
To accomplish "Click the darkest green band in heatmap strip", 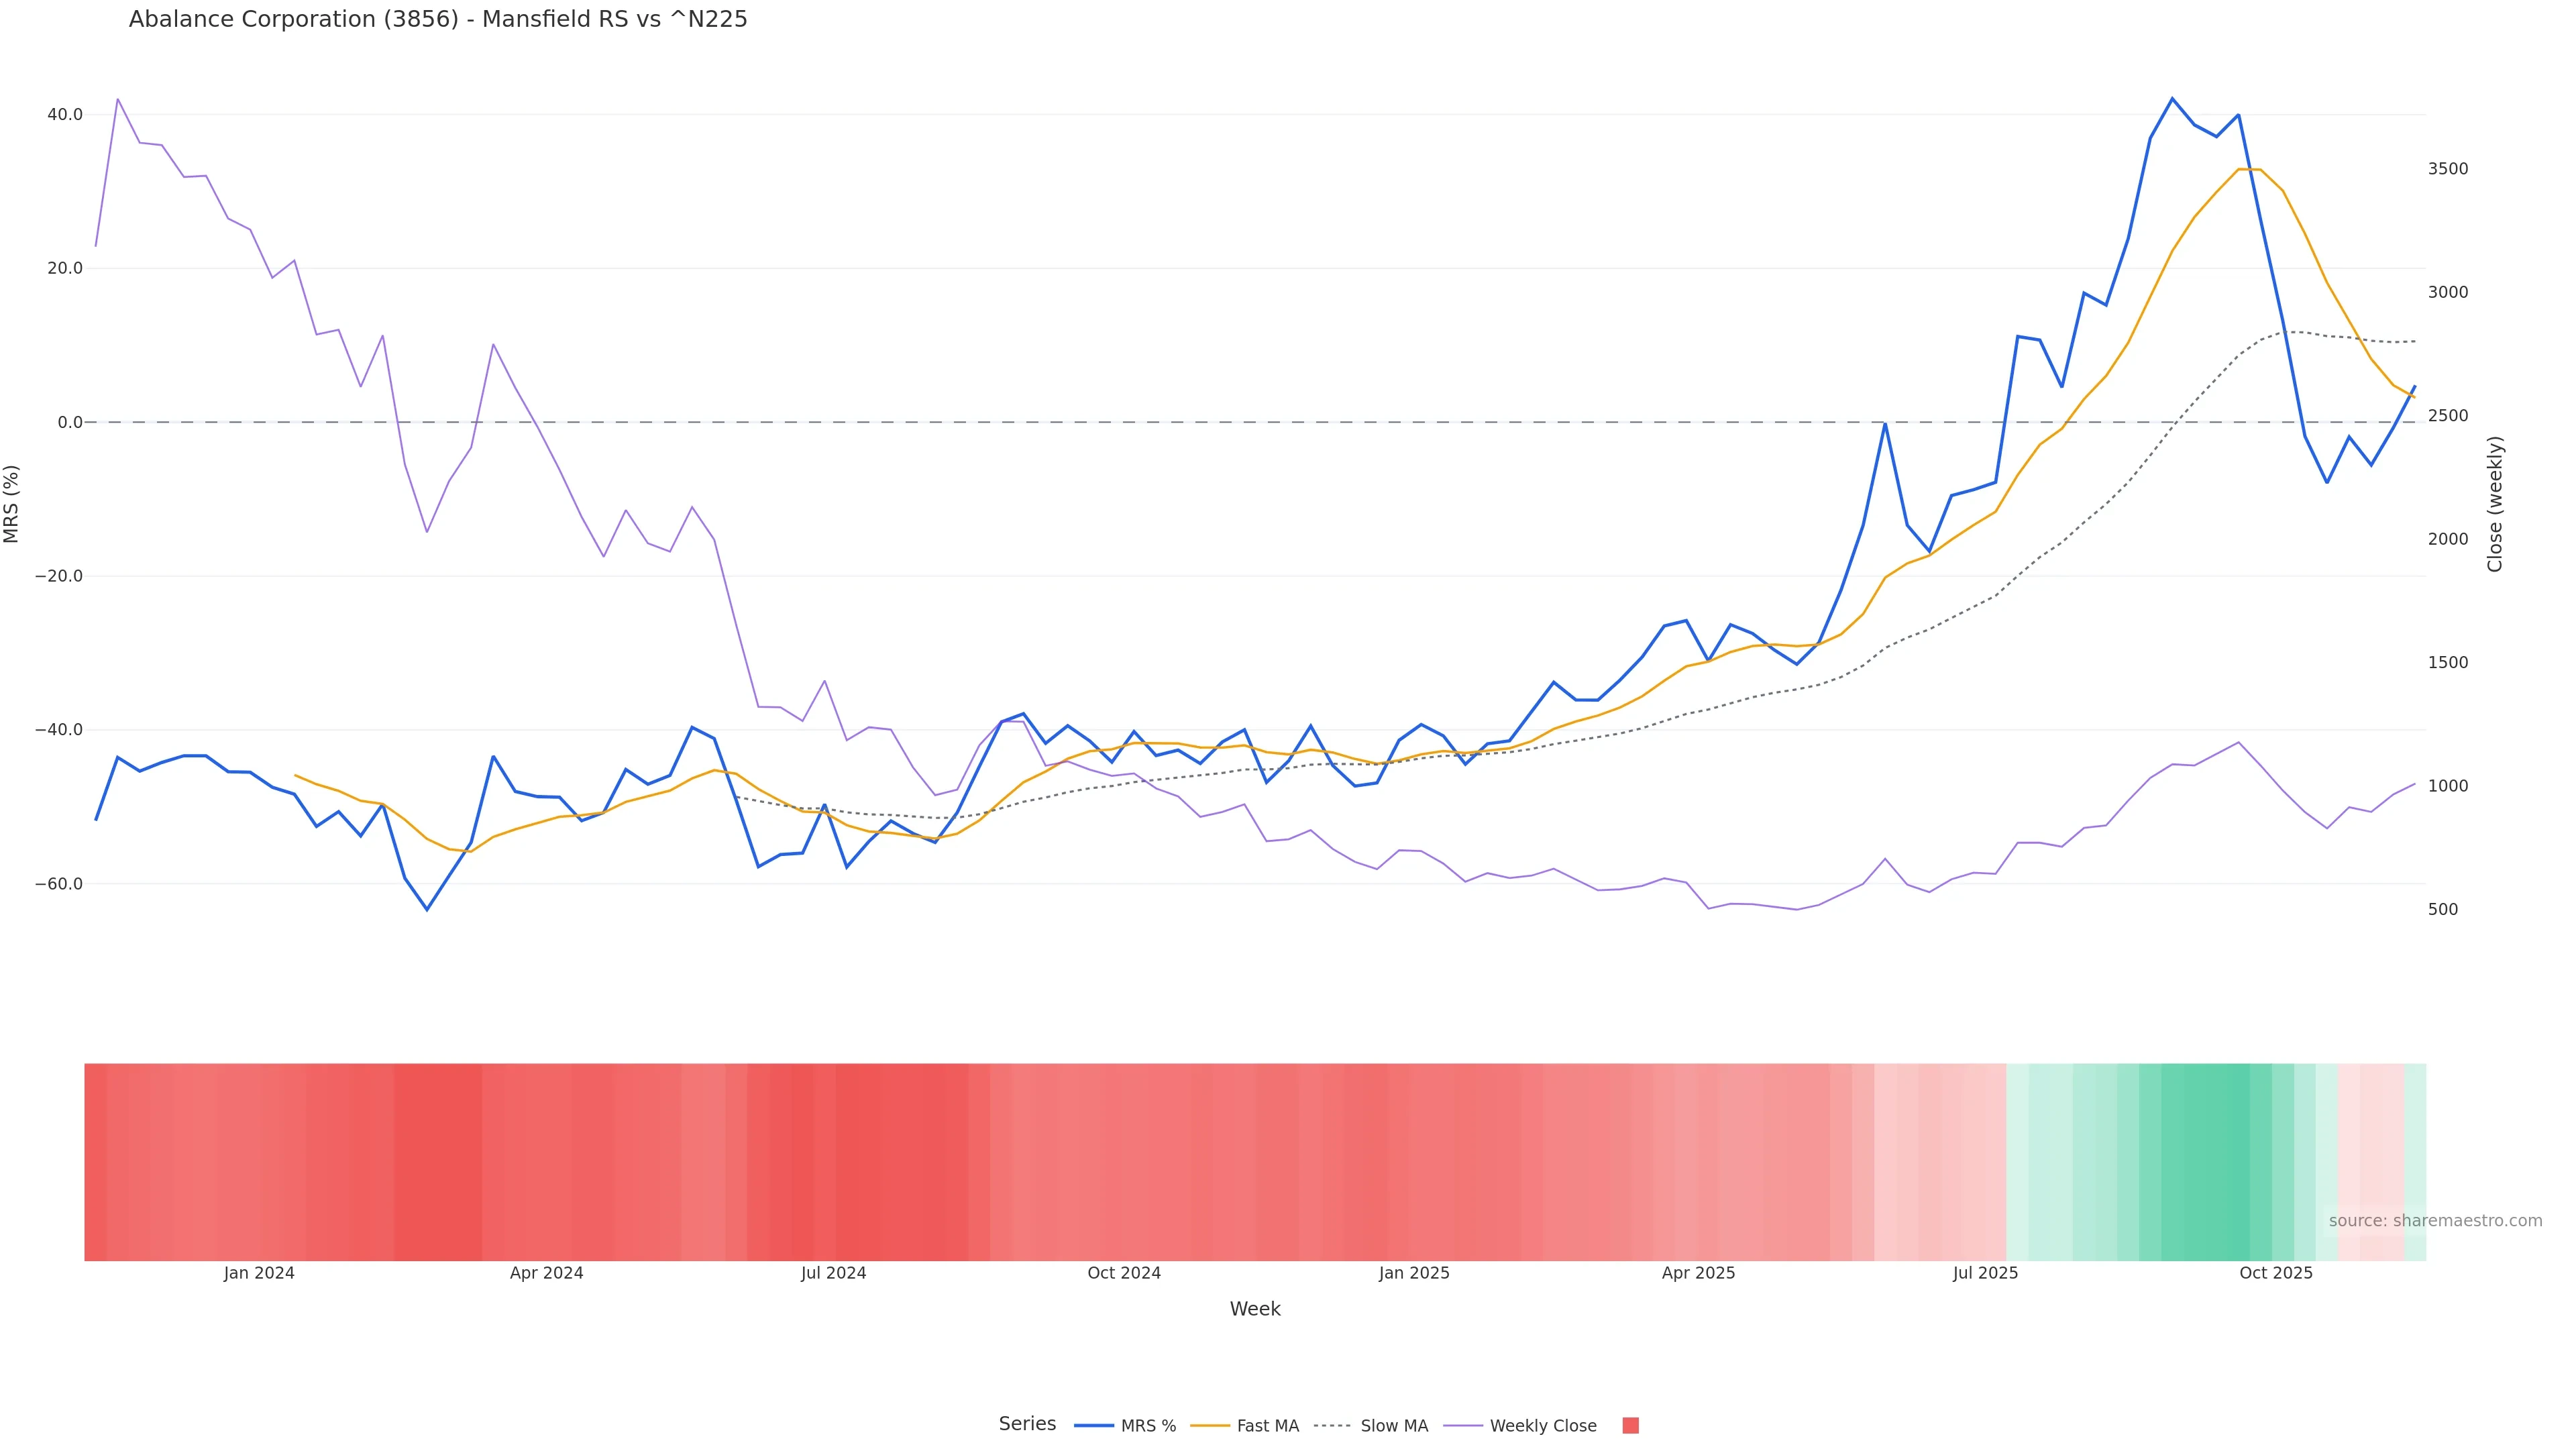I will click(x=2205, y=1161).
